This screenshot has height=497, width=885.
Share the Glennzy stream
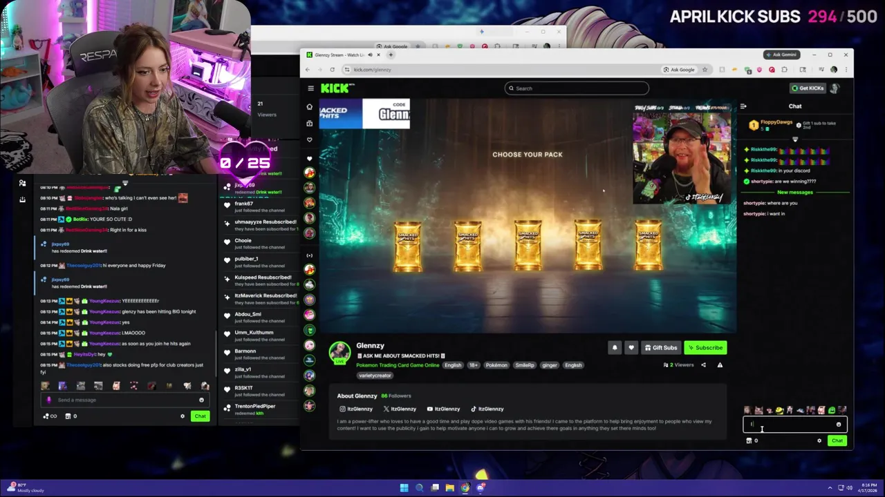click(x=703, y=365)
